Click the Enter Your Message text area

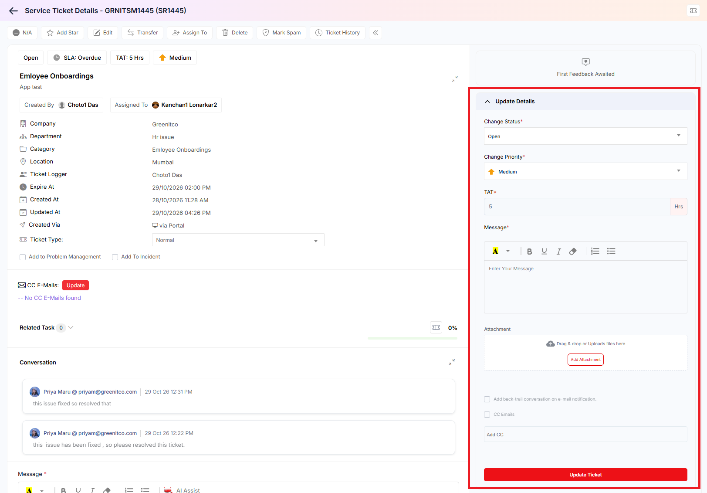(585, 287)
